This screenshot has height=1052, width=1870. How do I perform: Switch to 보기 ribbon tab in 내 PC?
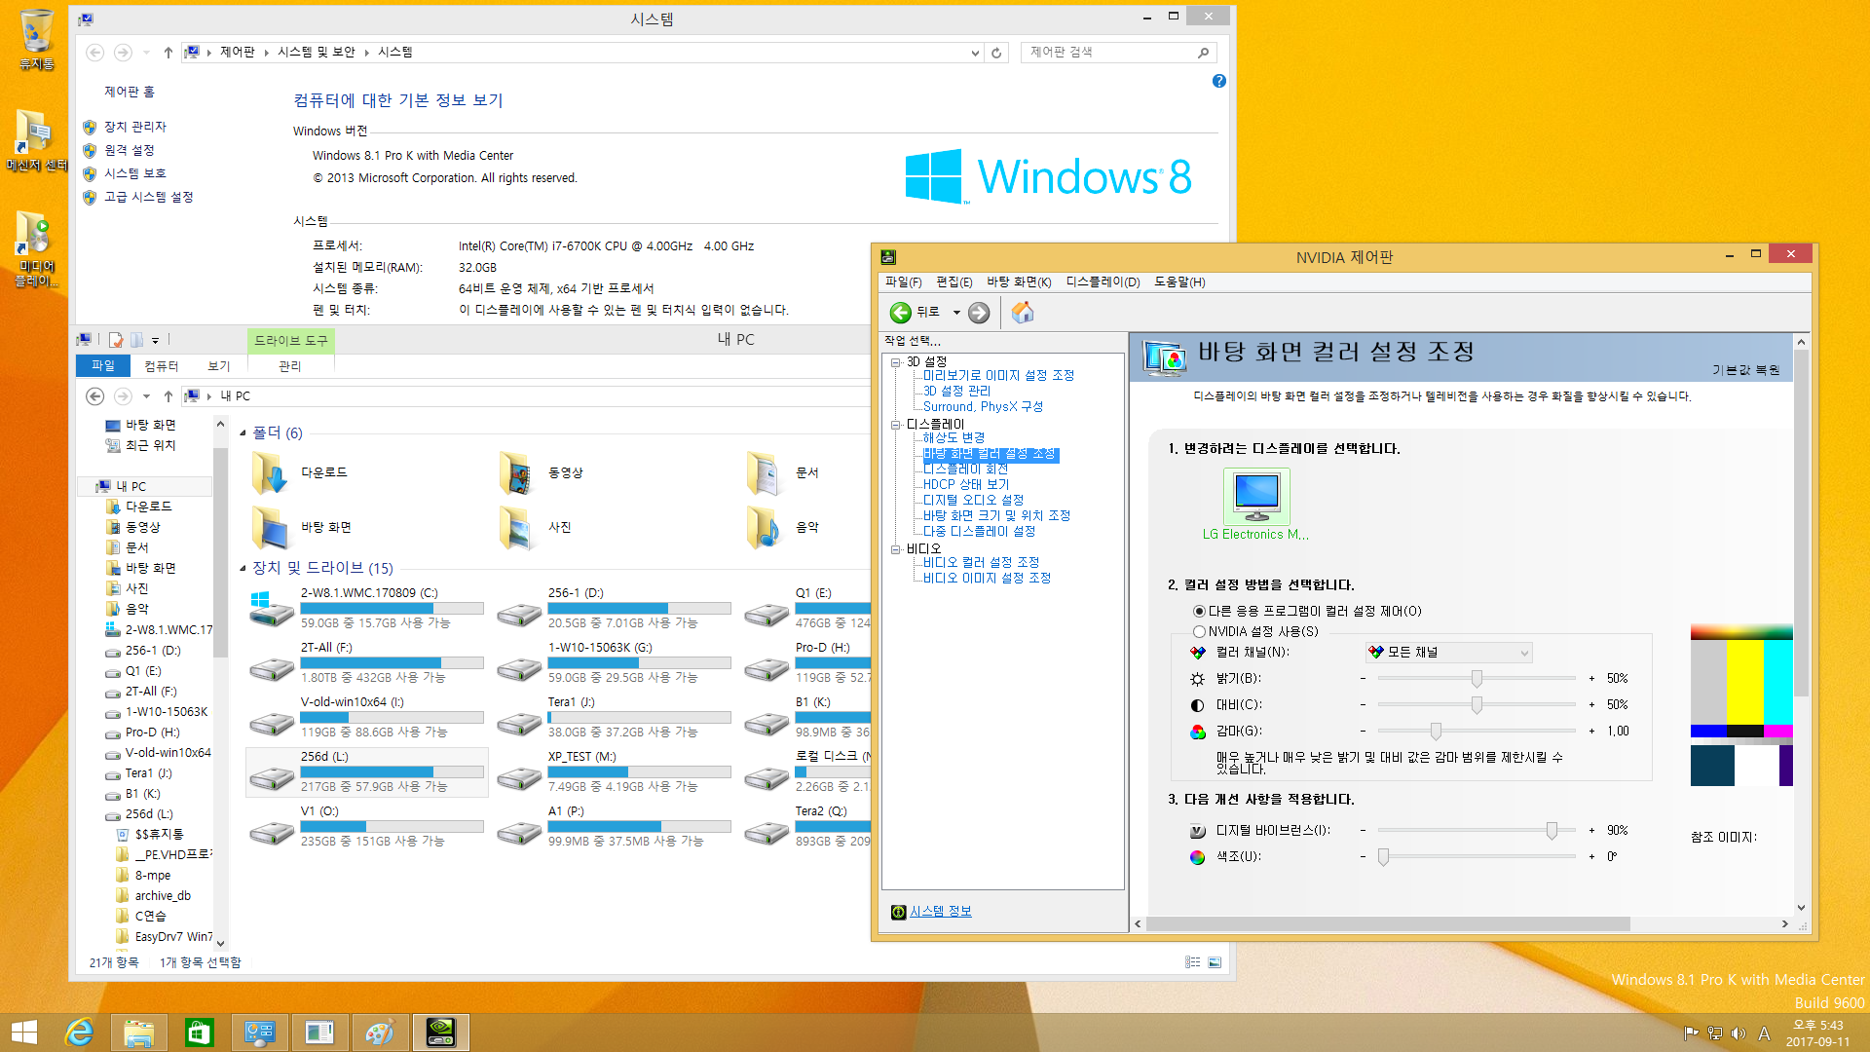coord(219,366)
